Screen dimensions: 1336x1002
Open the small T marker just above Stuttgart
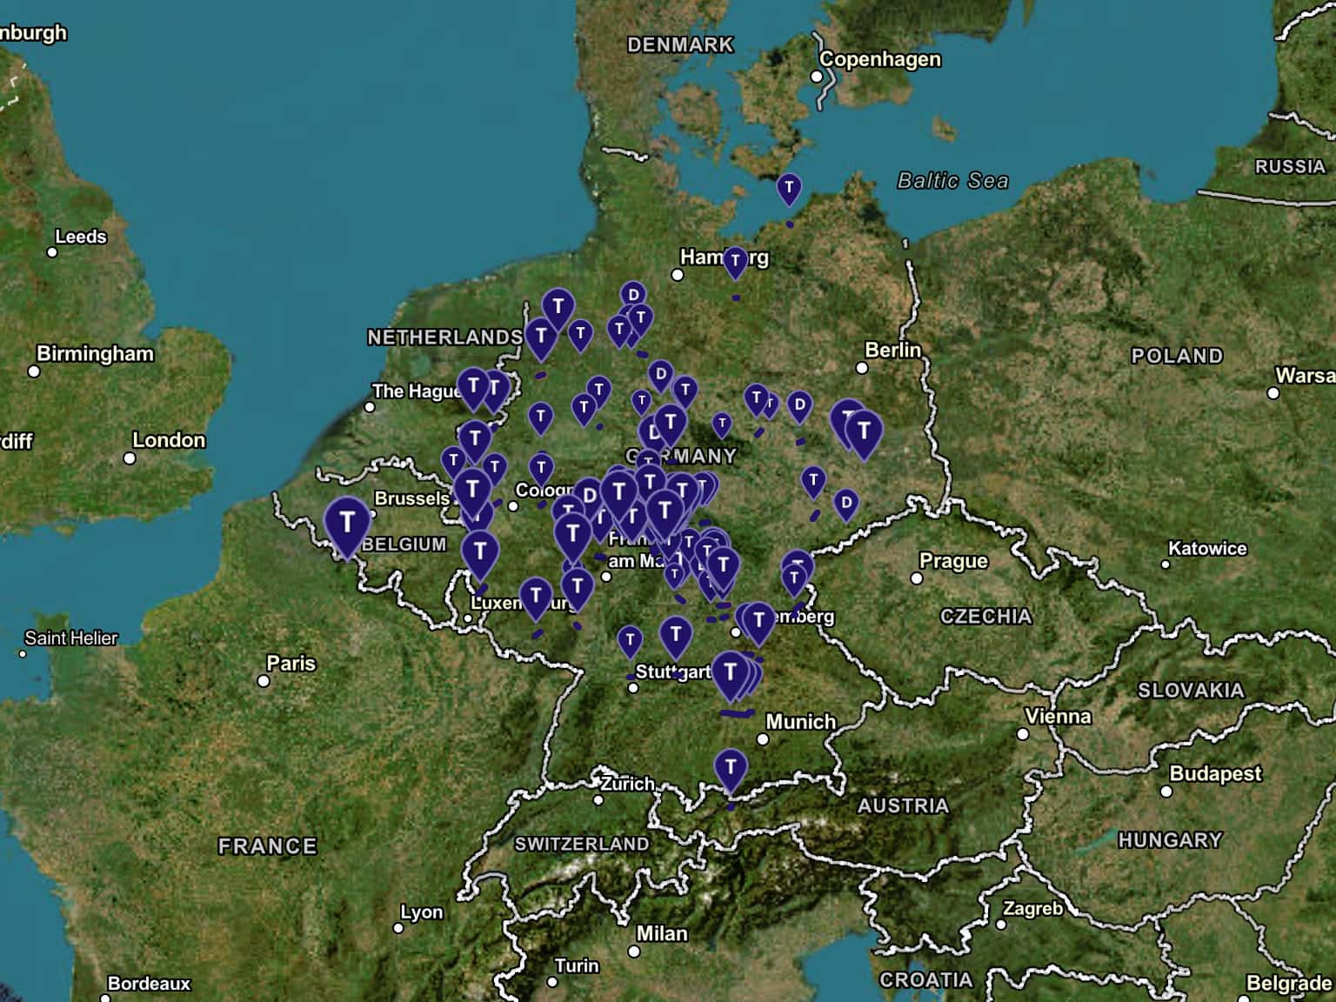click(630, 641)
